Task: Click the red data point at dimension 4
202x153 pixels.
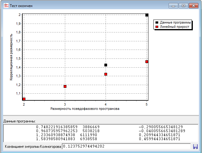Action: click(x=106, y=74)
